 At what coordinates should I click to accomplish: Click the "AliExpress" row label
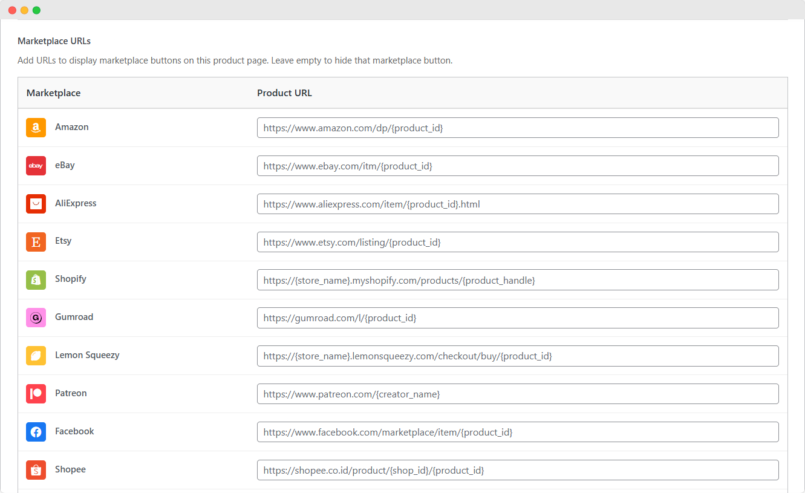tap(76, 203)
